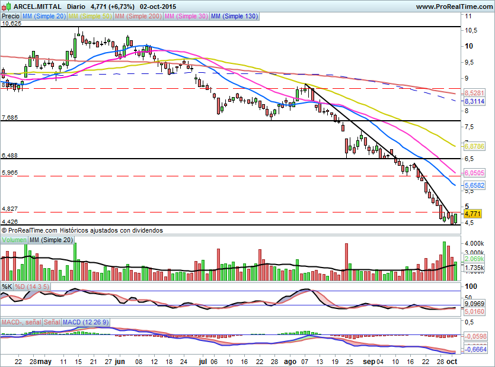Select the MM (Simple 130) tab
The width and height of the screenshot is (495, 367).
[234, 16]
